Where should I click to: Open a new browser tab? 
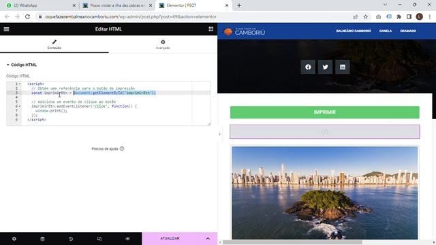coord(239,5)
